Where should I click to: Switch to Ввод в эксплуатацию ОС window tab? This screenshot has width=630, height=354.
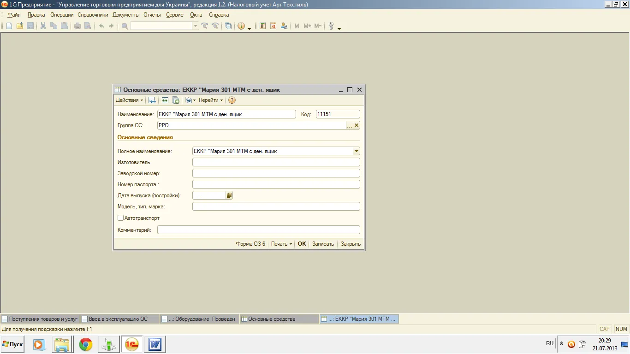click(119, 319)
